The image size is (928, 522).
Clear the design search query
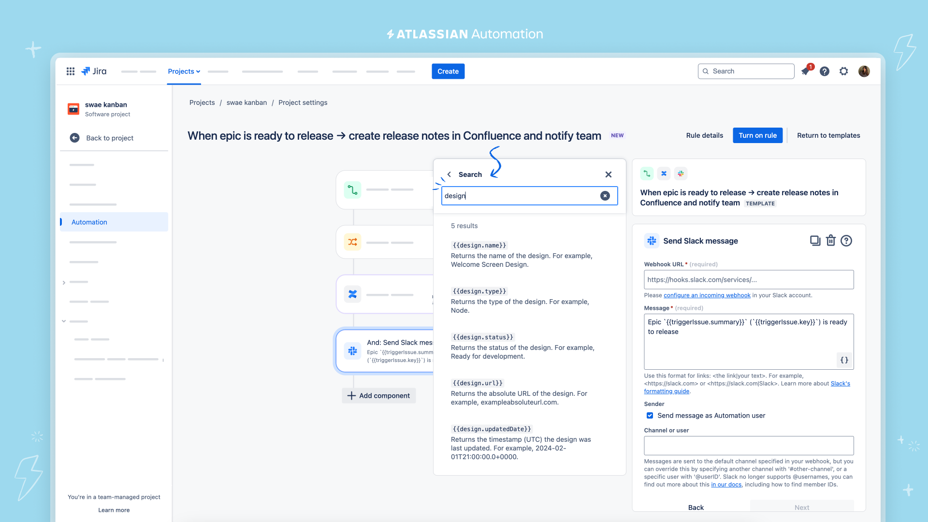point(605,195)
